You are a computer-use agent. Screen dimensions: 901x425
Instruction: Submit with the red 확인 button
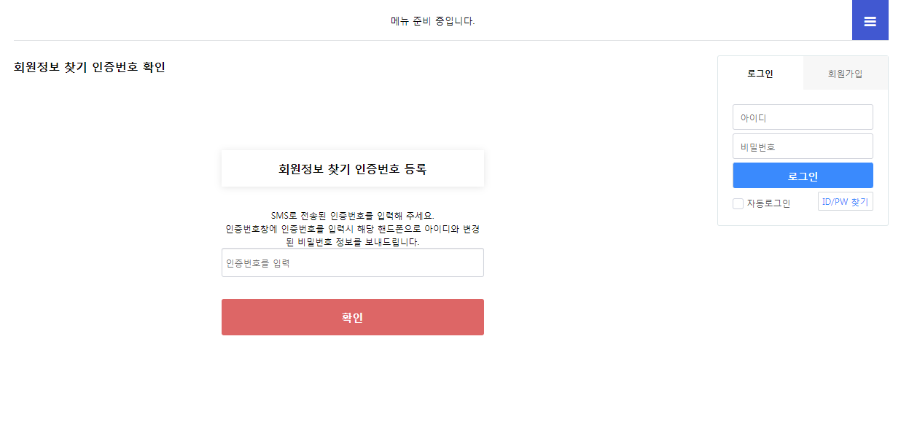pyautogui.click(x=352, y=317)
